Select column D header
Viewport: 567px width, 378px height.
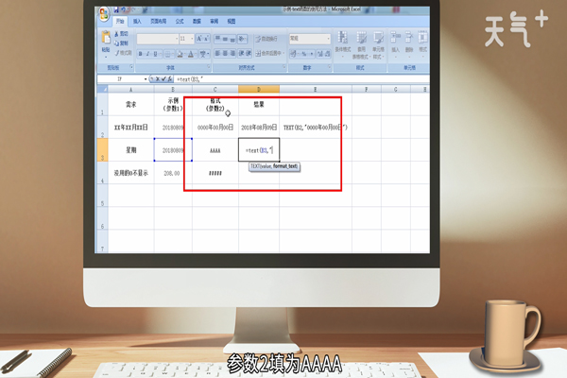[258, 88]
